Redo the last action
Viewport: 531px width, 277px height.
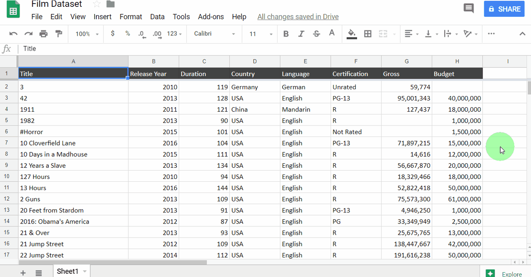[28, 34]
